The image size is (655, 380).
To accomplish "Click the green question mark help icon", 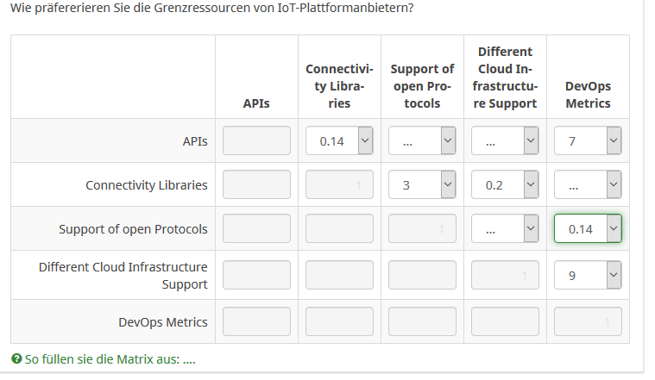I will point(16,358).
